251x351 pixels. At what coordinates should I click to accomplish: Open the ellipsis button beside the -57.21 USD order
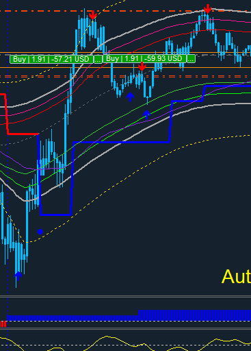pyautogui.click(x=98, y=59)
